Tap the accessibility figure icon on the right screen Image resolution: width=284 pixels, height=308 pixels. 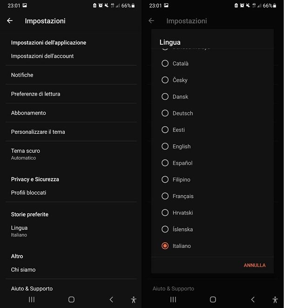point(275,300)
